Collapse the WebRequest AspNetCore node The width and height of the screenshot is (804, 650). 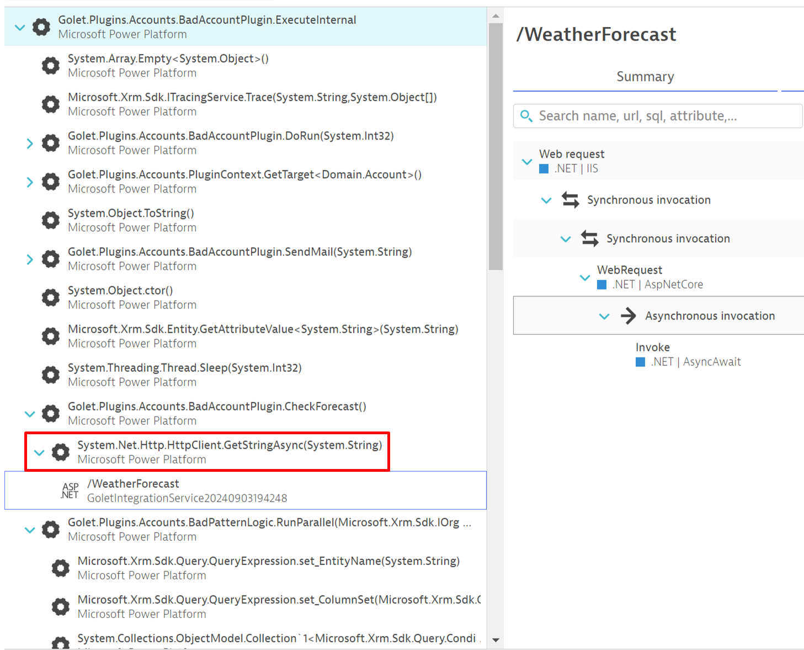pos(585,277)
